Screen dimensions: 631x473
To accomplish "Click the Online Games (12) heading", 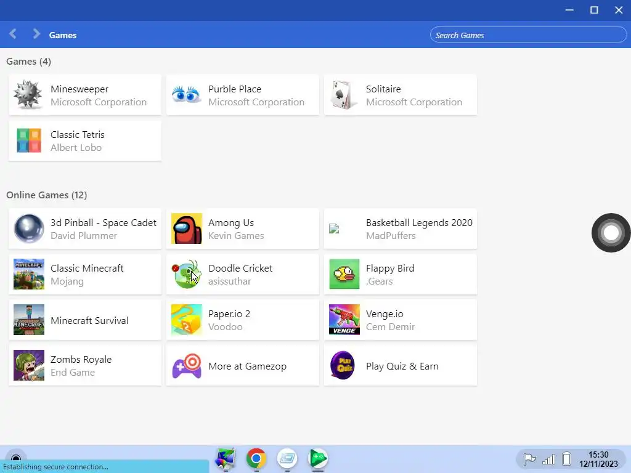I will 47,195.
